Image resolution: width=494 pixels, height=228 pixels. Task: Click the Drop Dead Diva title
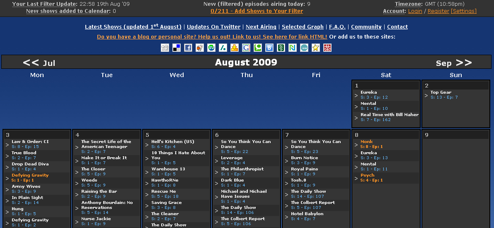[30, 164]
